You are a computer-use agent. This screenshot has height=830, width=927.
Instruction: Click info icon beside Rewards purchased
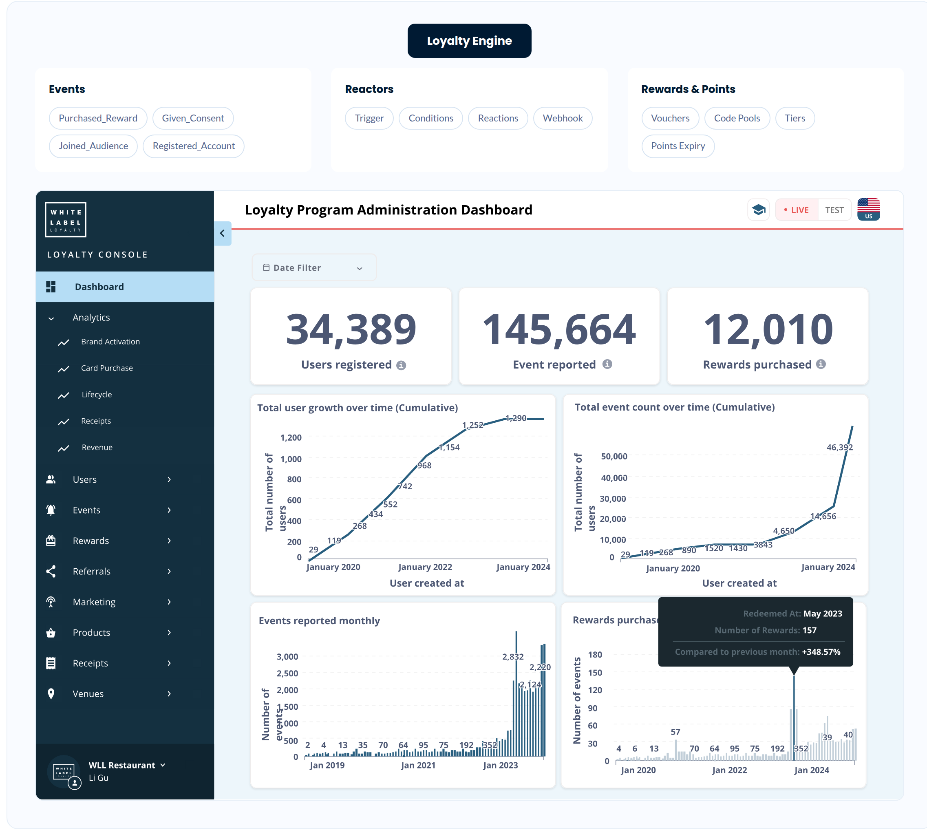(821, 364)
